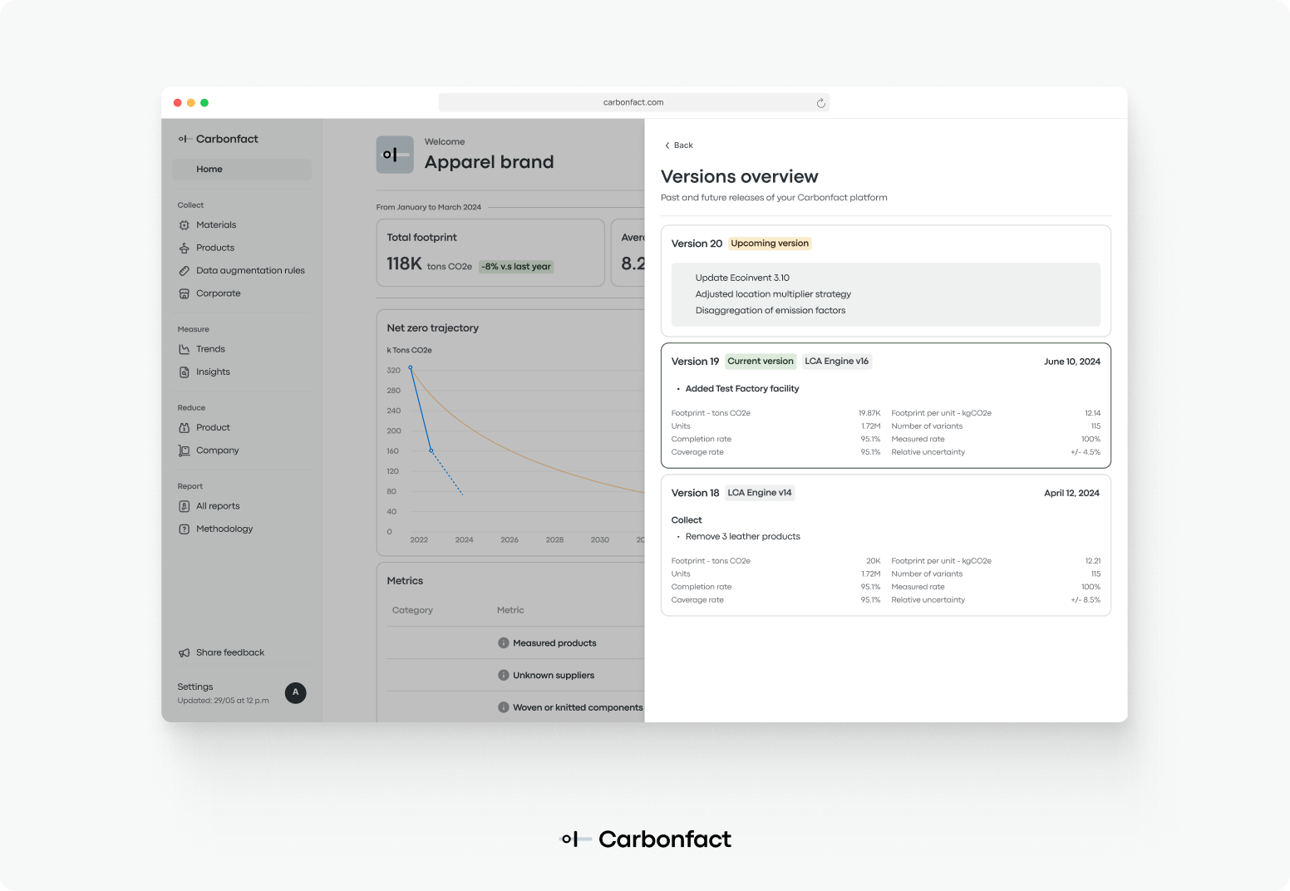Reload page using browser refresh icon
This screenshot has height=891, width=1290.
pos(820,103)
